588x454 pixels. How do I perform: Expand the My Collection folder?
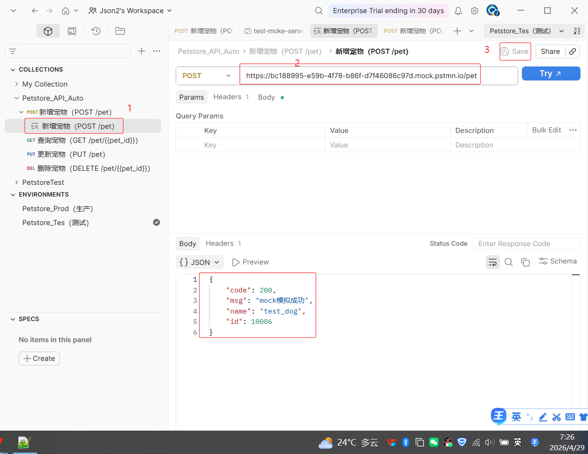(x=17, y=84)
